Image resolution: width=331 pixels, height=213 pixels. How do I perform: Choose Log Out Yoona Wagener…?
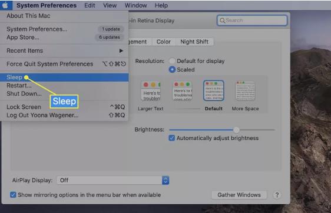tap(64, 115)
